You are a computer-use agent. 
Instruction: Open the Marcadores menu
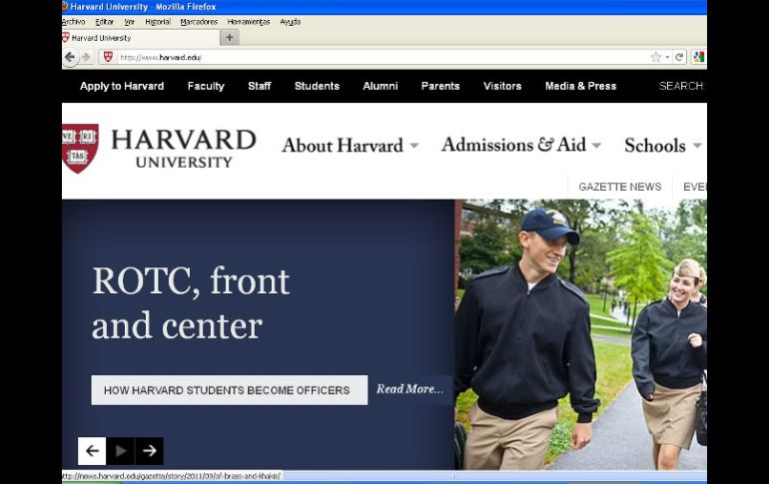coord(199,21)
